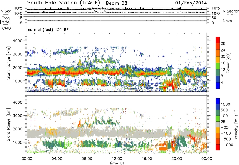
Task: Click the red top segment of Power colorbar
Action: click(x=218, y=40)
